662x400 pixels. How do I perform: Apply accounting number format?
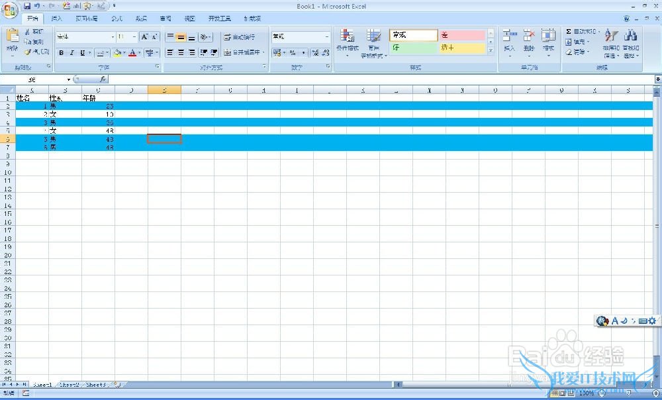point(277,53)
